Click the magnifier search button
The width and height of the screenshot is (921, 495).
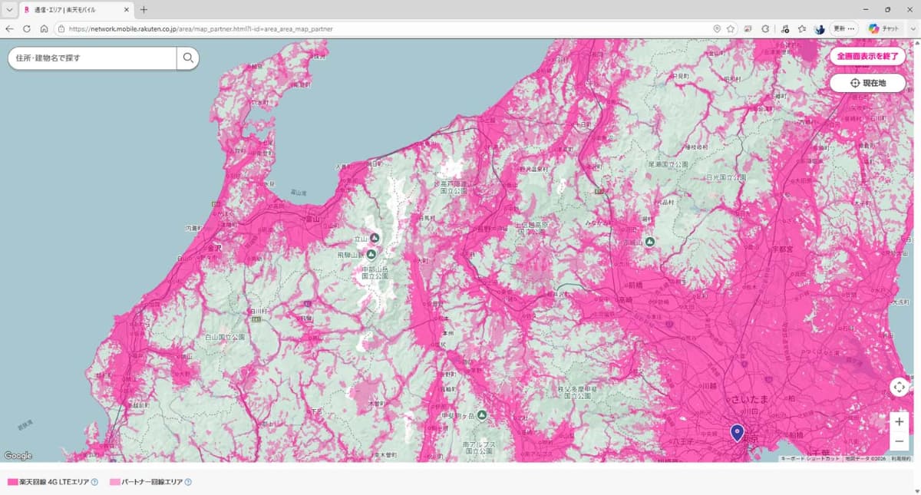pos(188,58)
